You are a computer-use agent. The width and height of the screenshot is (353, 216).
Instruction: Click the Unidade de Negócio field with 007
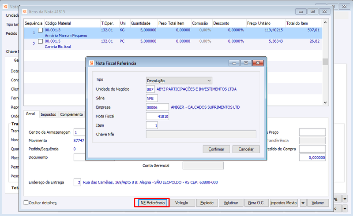point(150,89)
